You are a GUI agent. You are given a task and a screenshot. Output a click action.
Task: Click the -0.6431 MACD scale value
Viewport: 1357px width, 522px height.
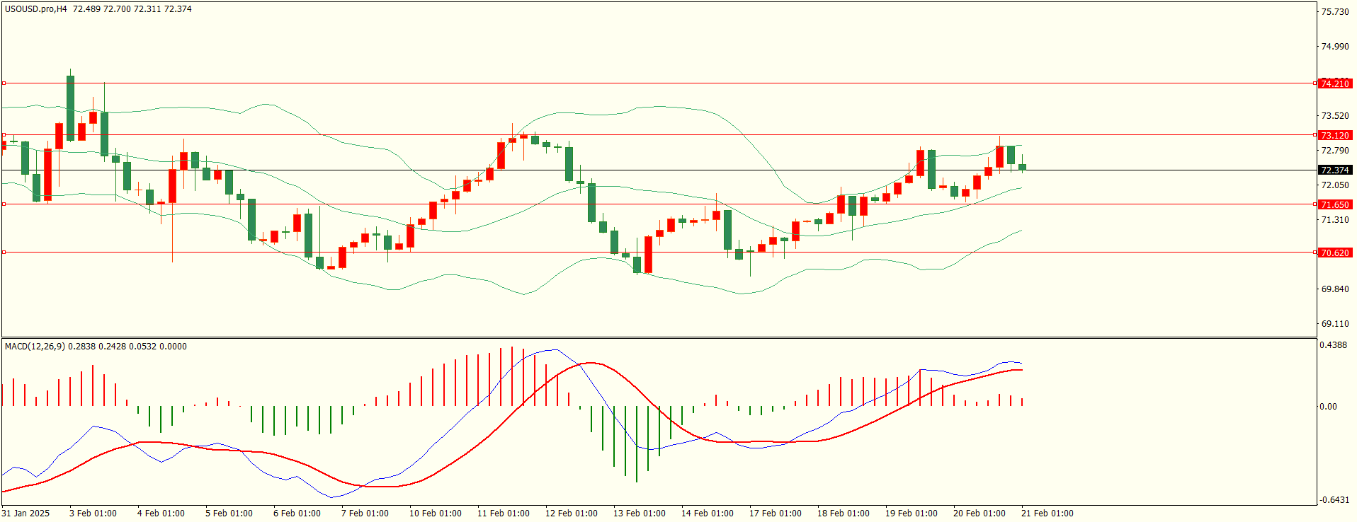click(1334, 500)
